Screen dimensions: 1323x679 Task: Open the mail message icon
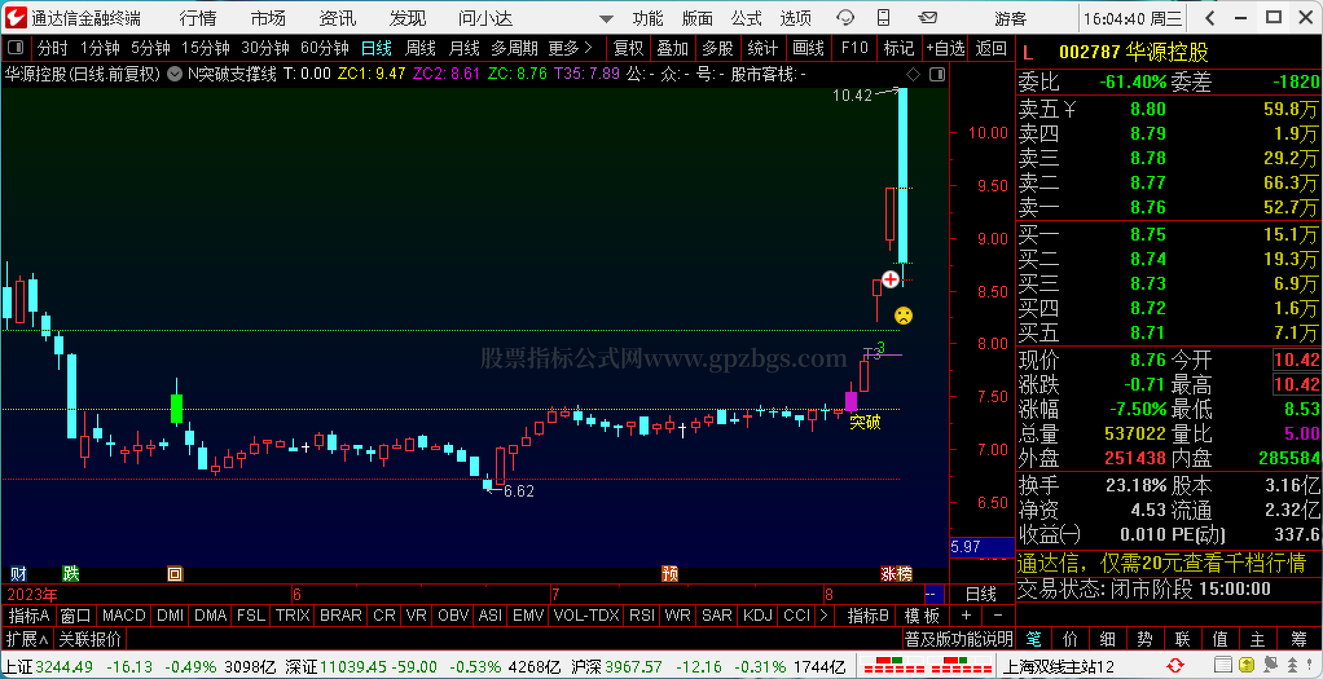point(928,18)
